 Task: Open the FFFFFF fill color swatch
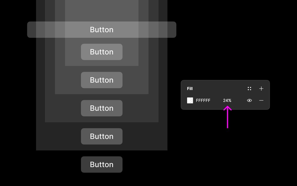[190, 100]
